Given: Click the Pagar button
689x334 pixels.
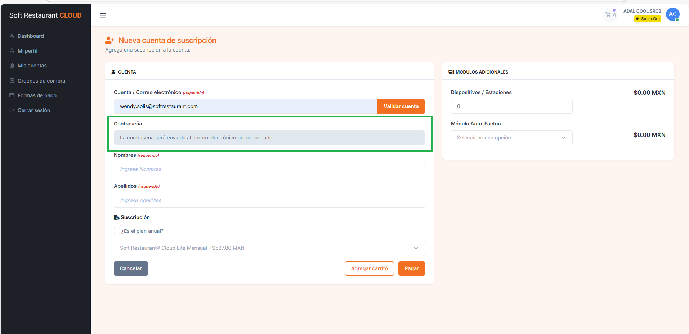Looking at the screenshot, I should [411, 268].
